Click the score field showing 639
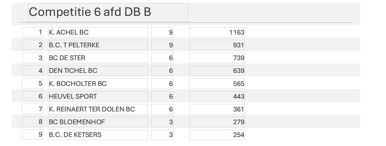The image size is (386, 146). (217, 71)
